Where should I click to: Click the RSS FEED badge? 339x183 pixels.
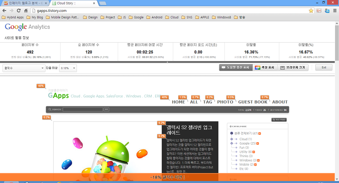click(x=279, y=119)
